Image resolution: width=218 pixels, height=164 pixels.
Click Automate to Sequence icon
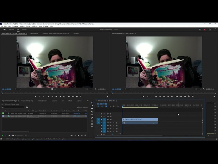coord(72,135)
